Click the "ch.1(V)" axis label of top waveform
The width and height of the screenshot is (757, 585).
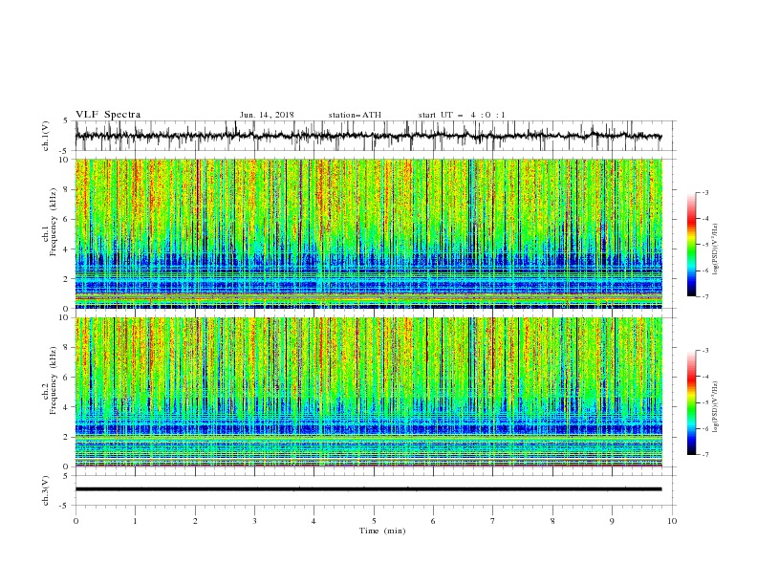46,136
